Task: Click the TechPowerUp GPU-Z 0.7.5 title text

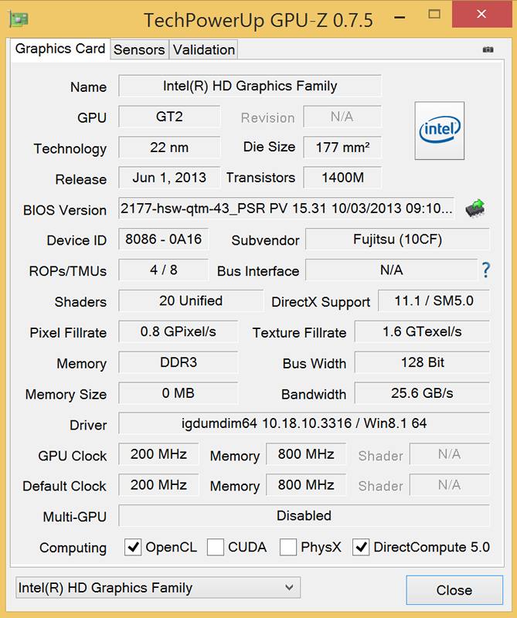Action: (x=258, y=20)
